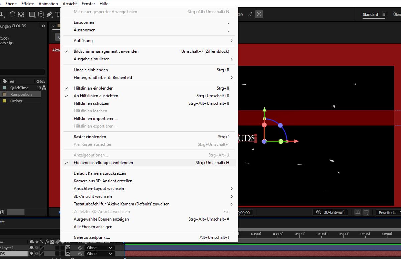
Task: Toggle 3D layer cube on Layer 1 row
Action: tap(68, 248)
